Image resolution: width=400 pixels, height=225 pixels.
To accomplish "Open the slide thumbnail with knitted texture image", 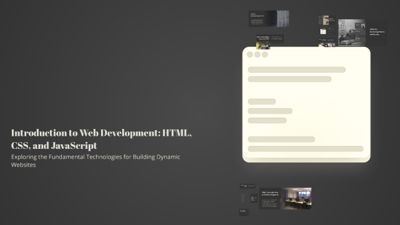I will pos(269,19).
